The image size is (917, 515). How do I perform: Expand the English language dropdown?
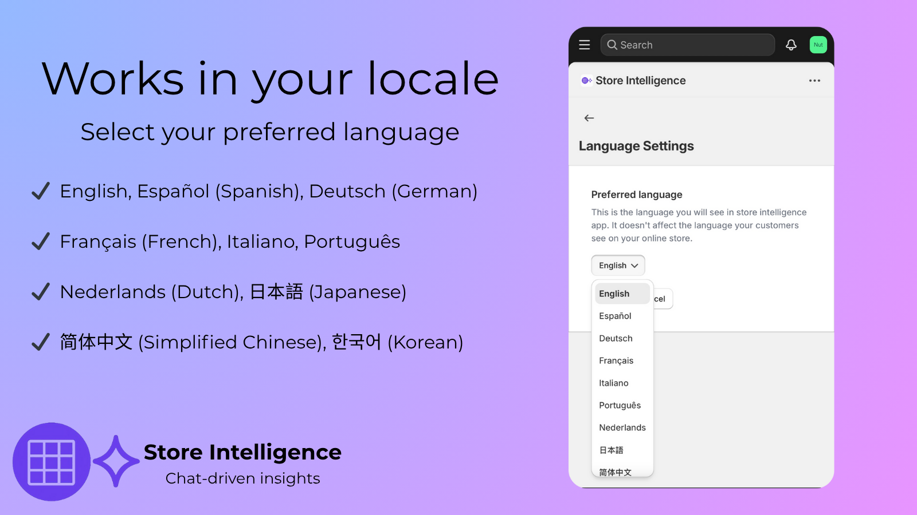coord(618,266)
